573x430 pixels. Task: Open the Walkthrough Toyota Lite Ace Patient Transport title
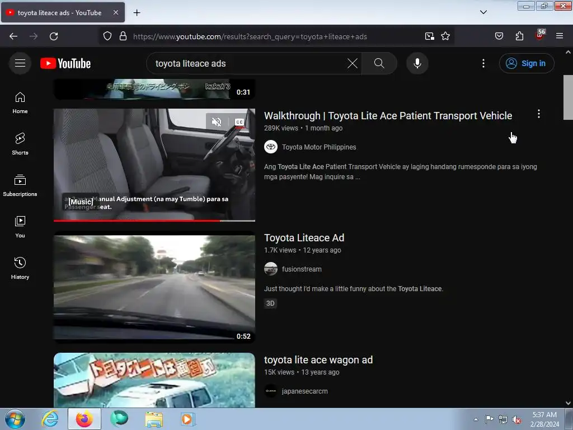[x=388, y=115]
